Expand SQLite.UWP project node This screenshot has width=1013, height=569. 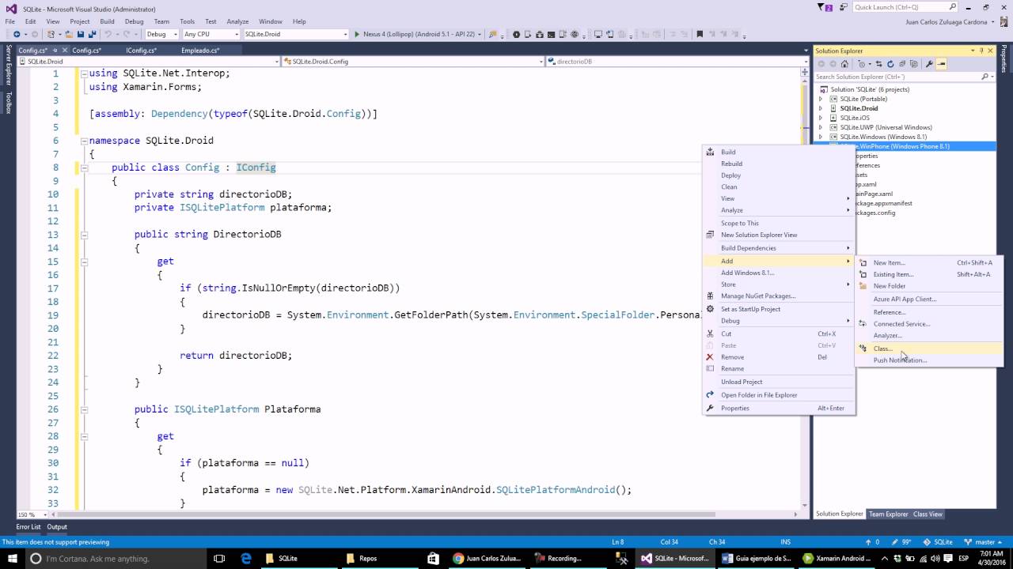click(821, 127)
